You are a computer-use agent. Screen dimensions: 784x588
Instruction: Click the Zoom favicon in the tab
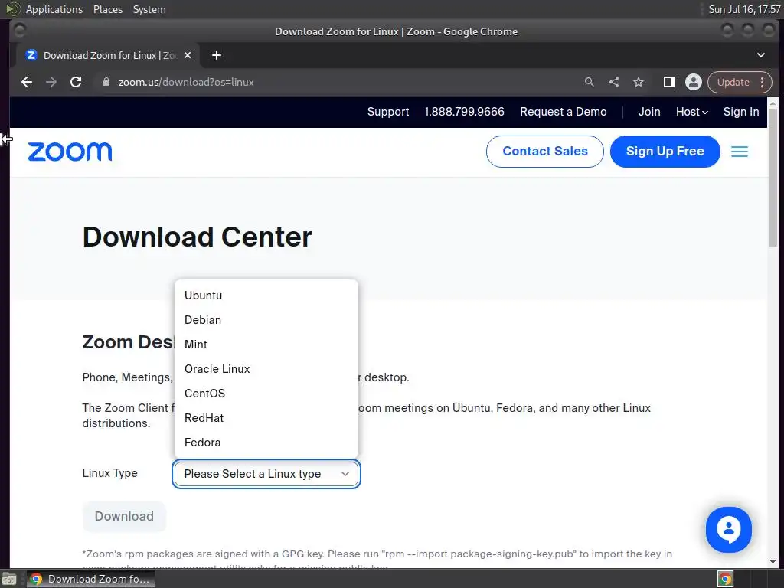pos(31,55)
